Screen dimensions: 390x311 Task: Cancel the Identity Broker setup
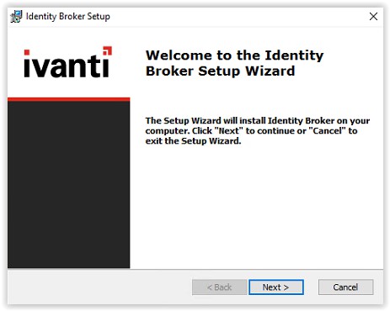pos(345,287)
